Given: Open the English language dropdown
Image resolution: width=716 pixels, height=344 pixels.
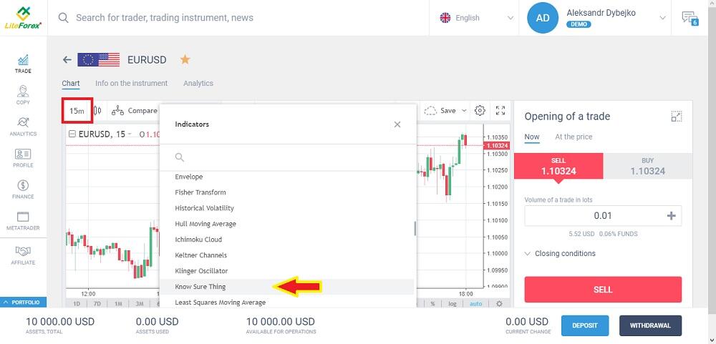Looking at the screenshot, I should click(x=476, y=18).
